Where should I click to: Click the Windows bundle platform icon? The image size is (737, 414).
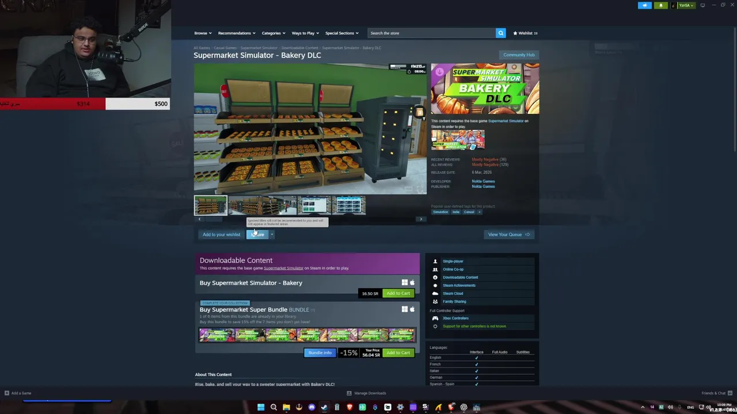click(x=405, y=309)
